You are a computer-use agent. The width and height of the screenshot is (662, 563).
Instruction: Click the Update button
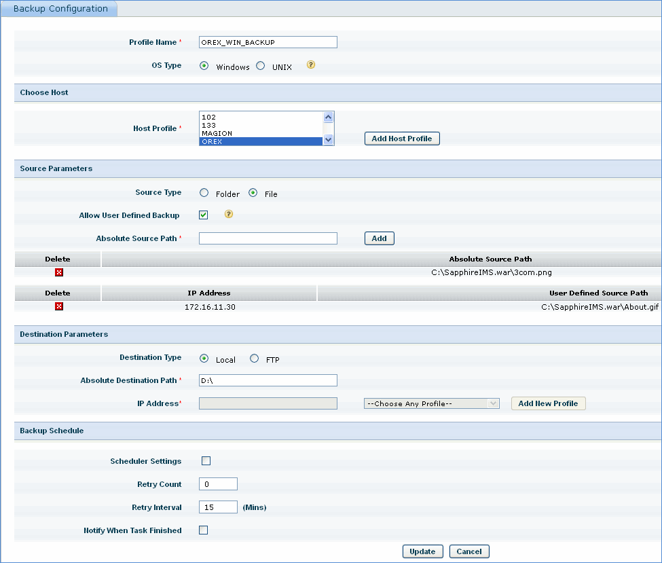coord(422,551)
